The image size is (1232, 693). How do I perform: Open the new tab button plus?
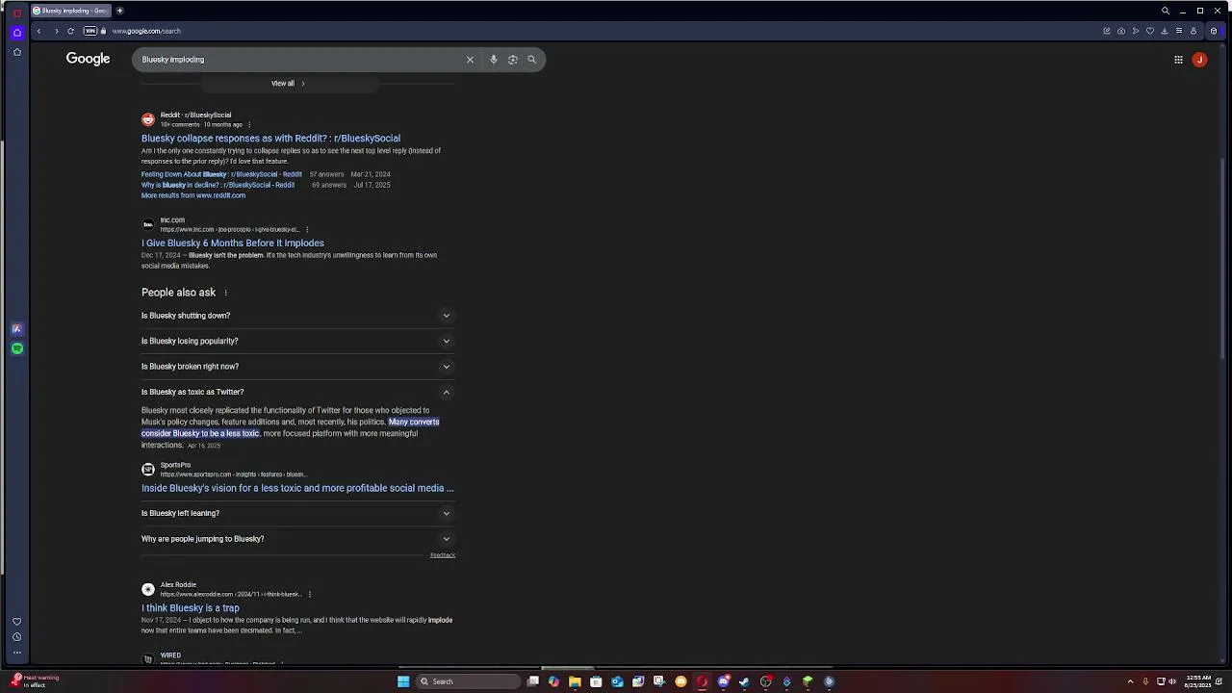tap(119, 11)
